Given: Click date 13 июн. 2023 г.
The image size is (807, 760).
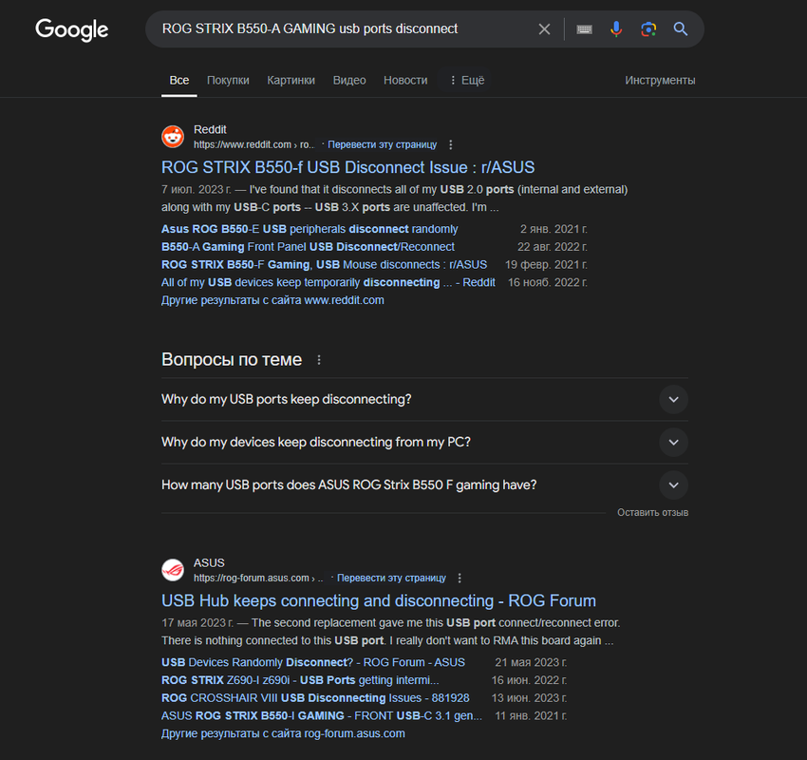Looking at the screenshot, I should coord(529,698).
